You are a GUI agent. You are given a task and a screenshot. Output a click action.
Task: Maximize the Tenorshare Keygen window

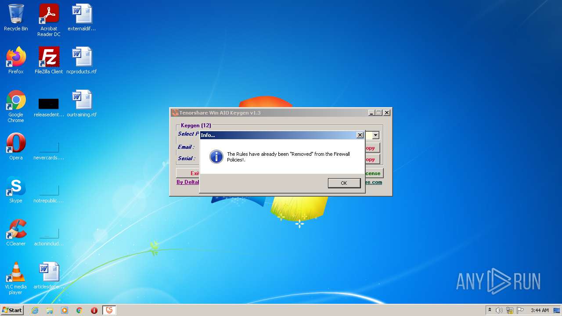click(x=378, y=113)
